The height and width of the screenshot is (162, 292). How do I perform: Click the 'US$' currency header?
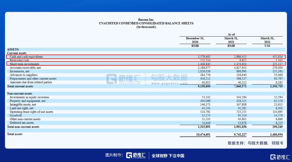click(x=267, y=46)
